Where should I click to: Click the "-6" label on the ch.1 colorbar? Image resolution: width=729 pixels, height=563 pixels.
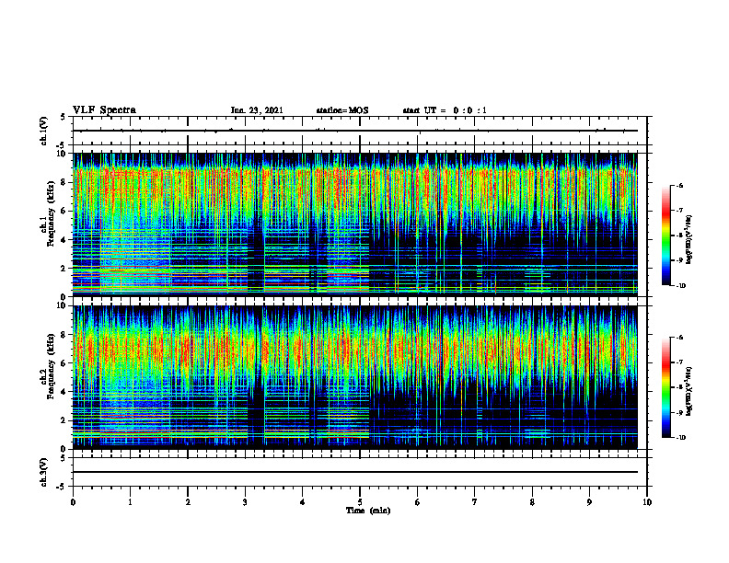click(679, 185)
